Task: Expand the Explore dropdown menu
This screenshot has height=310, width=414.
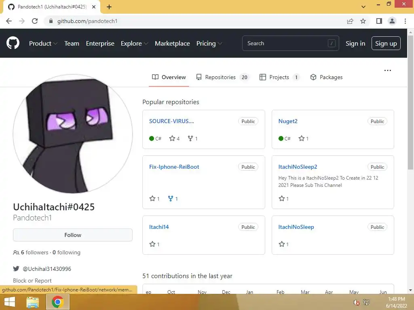Action: pos(134,44)
